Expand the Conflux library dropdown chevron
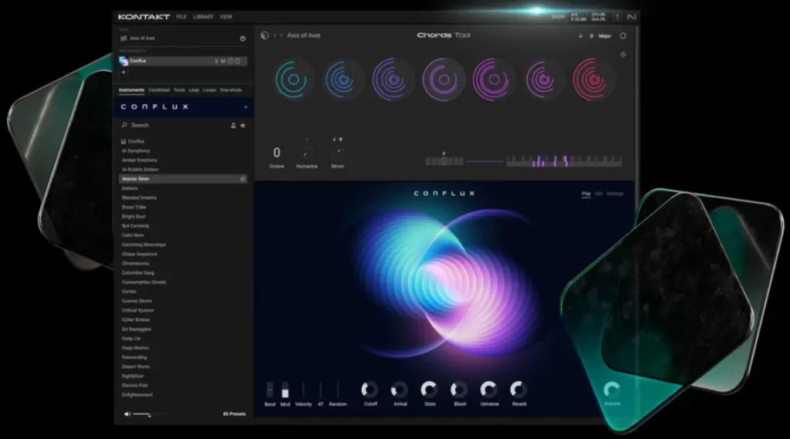Image resolution: width=790 pixels, height=439 pixels. tap(245, 106)
